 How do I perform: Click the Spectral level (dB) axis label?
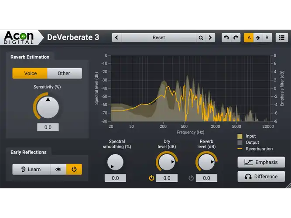point(96,89)
